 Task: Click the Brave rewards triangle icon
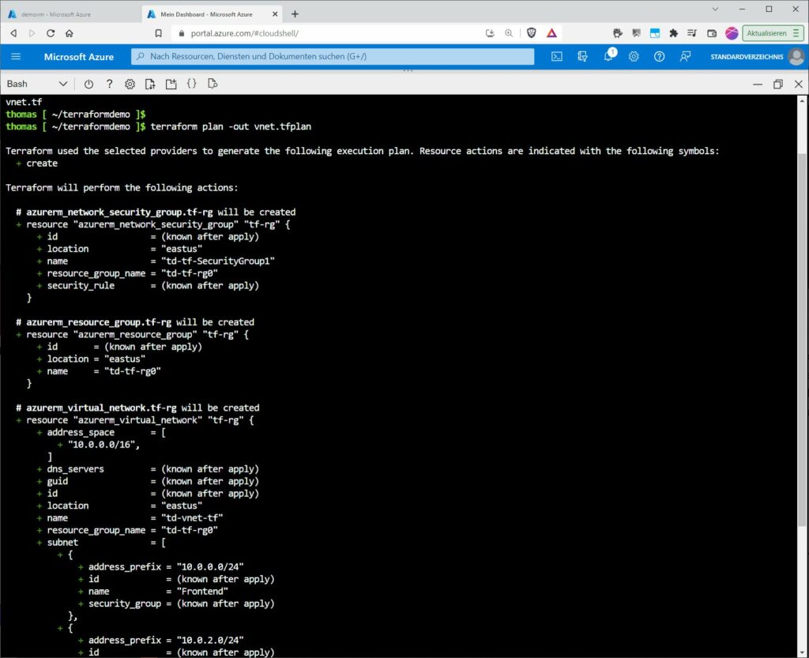pos(551,33)
